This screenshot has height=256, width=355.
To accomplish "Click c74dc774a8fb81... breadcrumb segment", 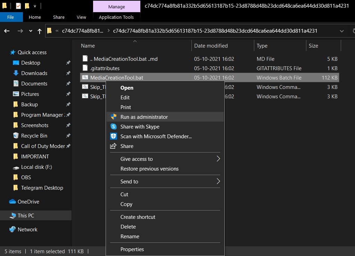I will click(83, 31).
